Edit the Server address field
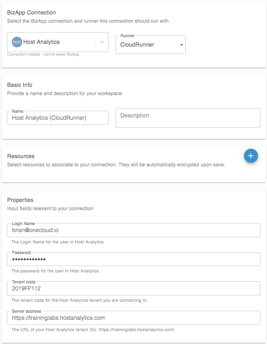The width and height of the screenshot is (267, 344). 134,318
